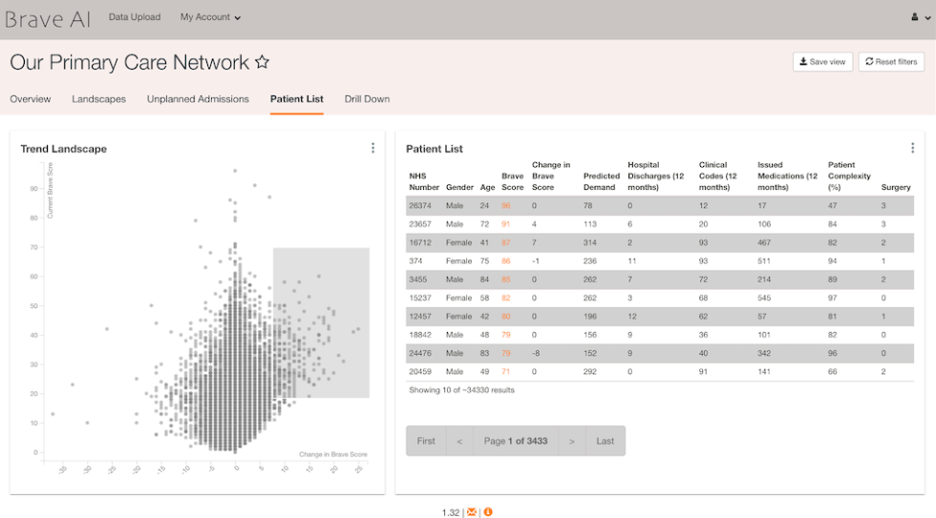Click Save view button
The height and width of the screenshot is (518, 936).
pos(822,62)
